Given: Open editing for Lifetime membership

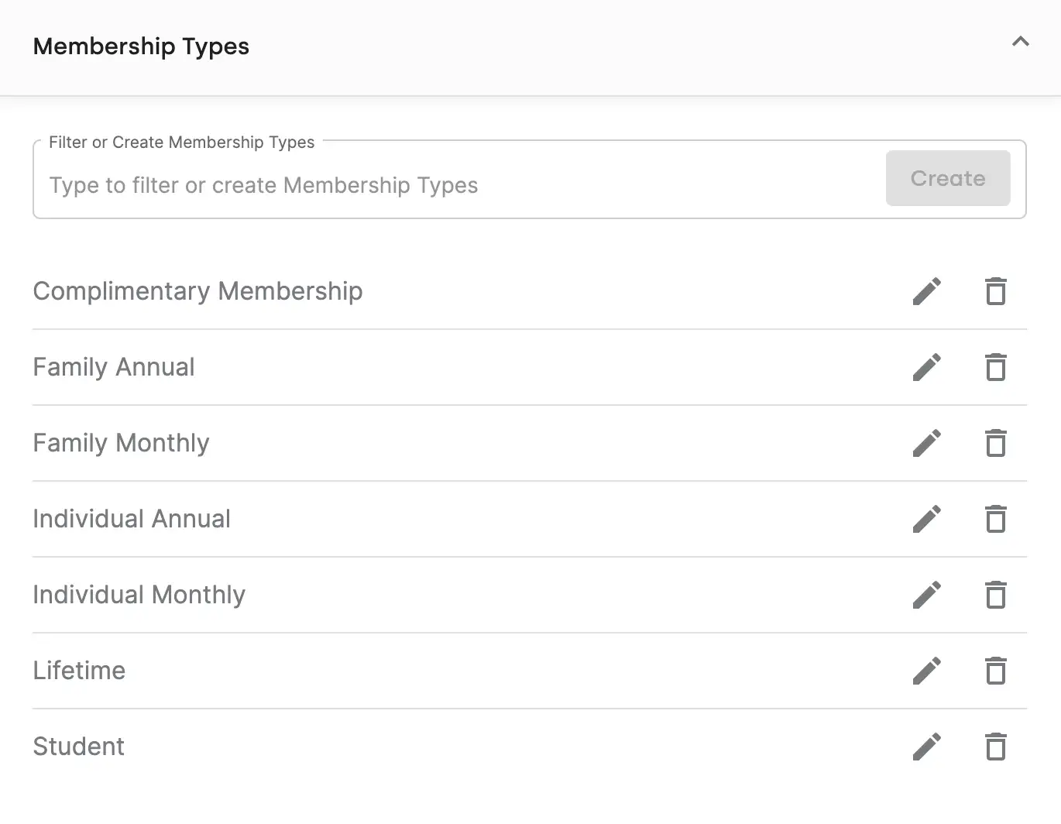Looking at the screenshot, I should (926, 671).
